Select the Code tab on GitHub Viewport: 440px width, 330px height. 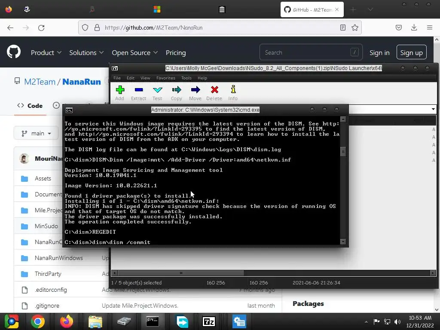tap(30, 106)
